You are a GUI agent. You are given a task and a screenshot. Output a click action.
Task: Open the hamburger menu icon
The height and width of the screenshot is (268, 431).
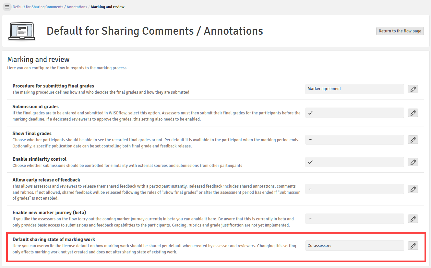coord(7,7)
